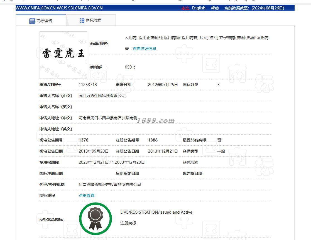Screen dimensions: 311x240
Task: Click the 国际注册日期 label
Action: 51,173
